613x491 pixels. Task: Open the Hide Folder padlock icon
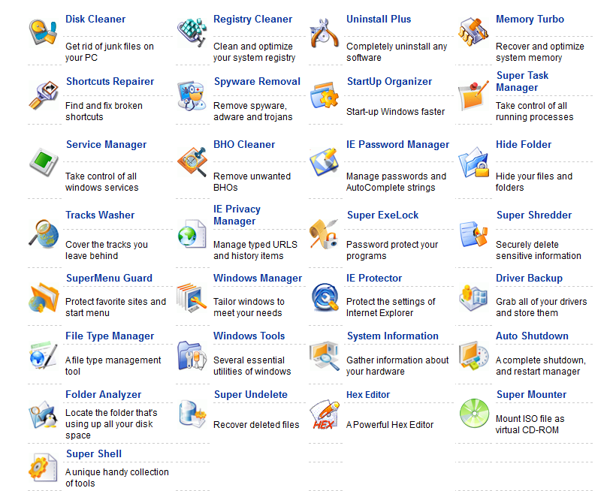coord(474,162)
